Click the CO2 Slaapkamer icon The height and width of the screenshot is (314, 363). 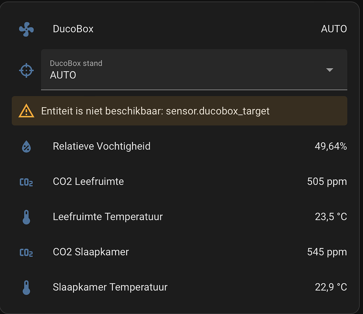[x=26, y=252]
